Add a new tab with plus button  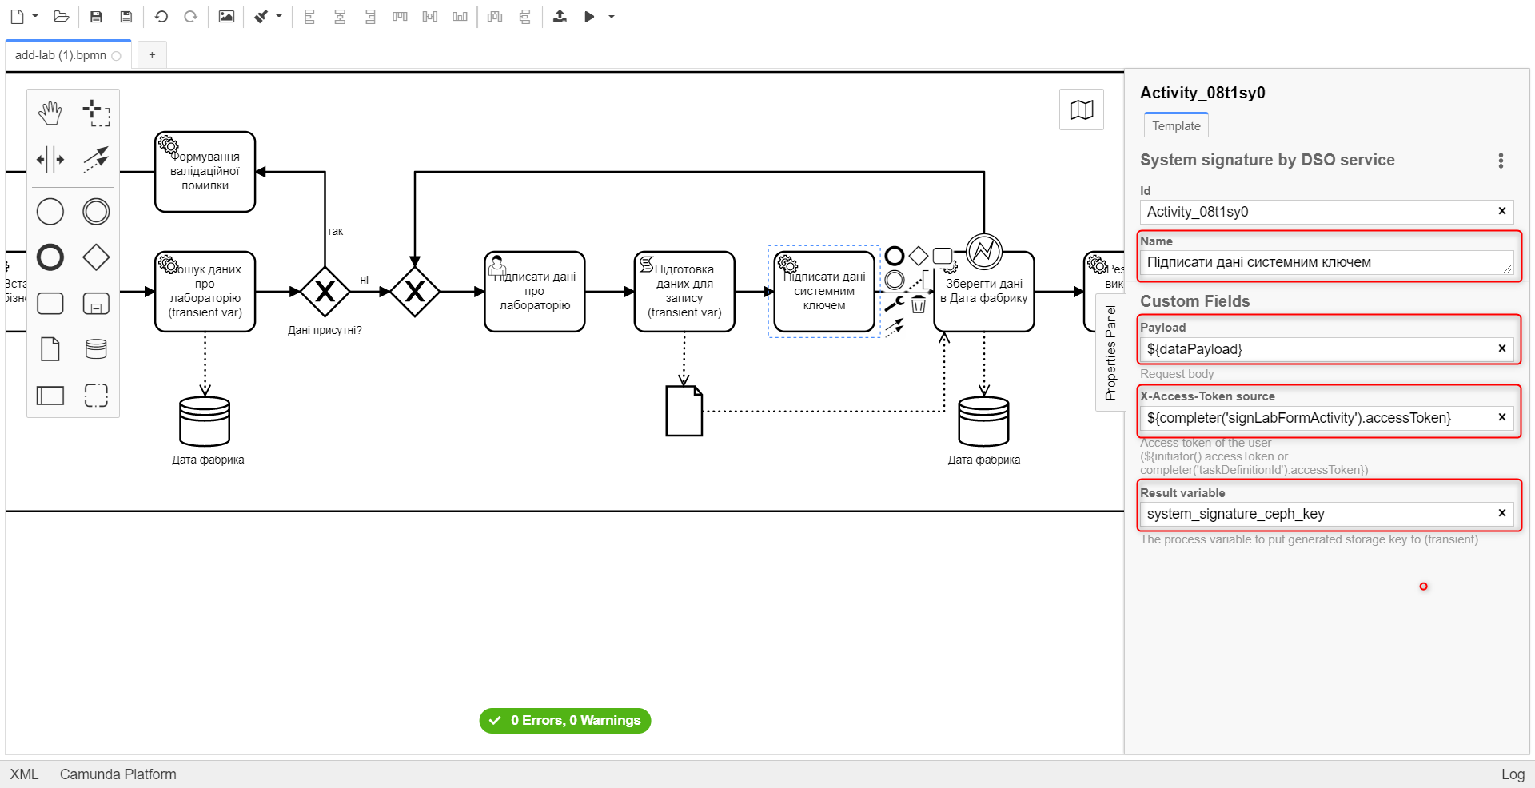click(x=152, y=55)
